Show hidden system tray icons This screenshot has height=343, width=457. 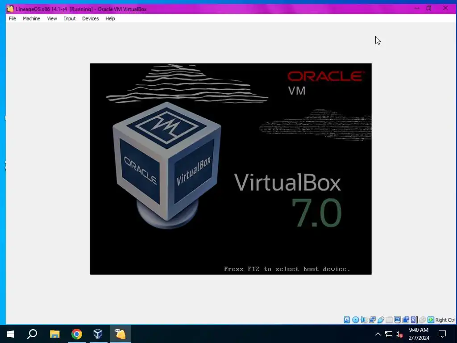[378, 334]
